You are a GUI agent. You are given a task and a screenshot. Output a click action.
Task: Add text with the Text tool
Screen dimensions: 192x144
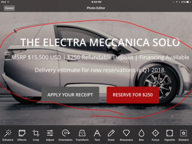click(x=97, y=135)
